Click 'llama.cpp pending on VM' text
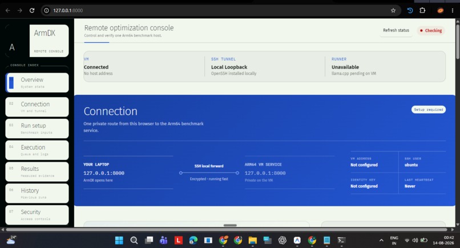The height and width of the screenshot is (248, 460). [x=354, y=74]
